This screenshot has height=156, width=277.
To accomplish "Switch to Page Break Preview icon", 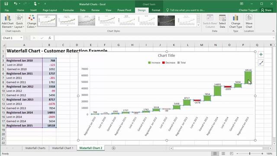I will click(232, 153).
